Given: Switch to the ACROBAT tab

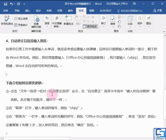Looking at the screenshot, I should point(106,11).
